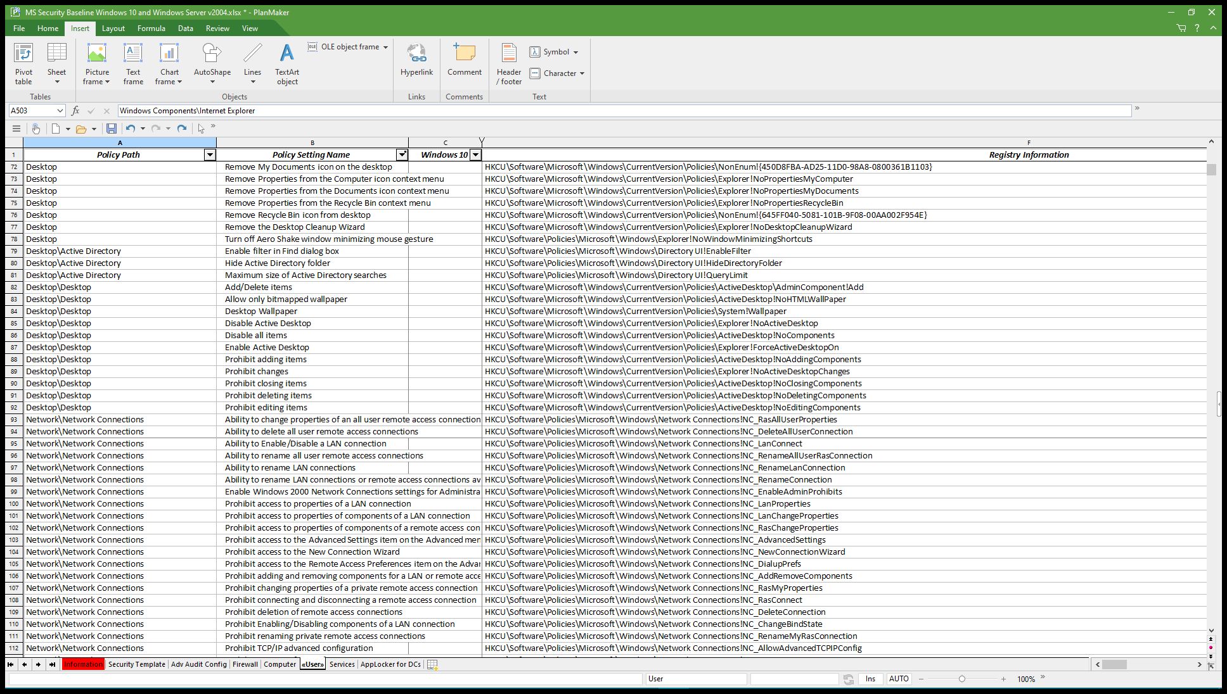Screen dimensions: 1227x694
Task: Expand the Symbol dropdown
Action: (575, 52)
